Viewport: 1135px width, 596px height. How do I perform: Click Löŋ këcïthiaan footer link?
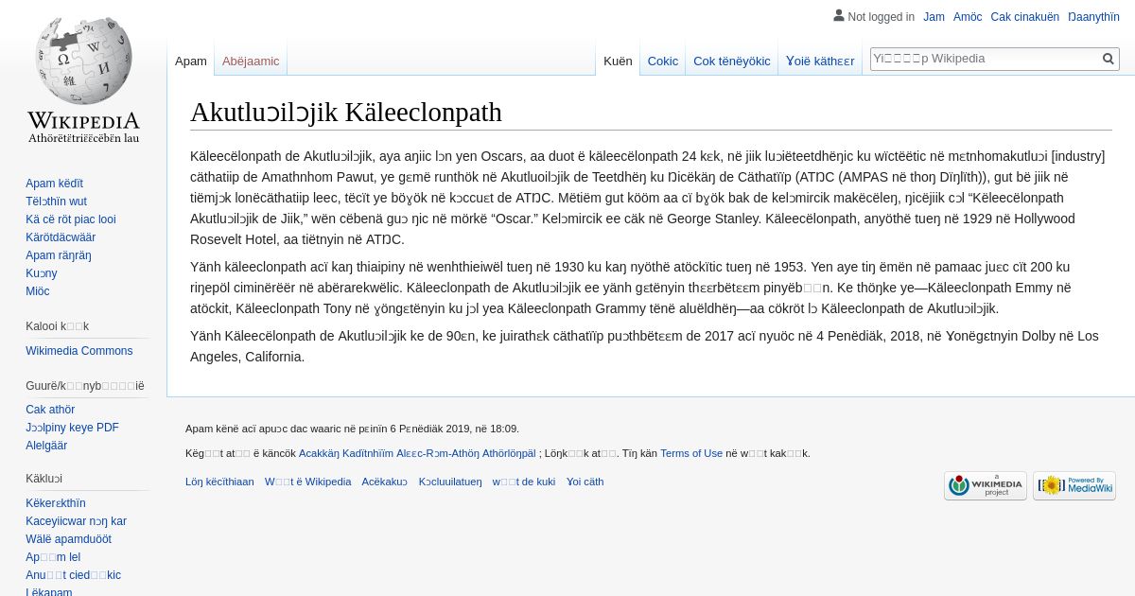pyautogui.click(x=219, y=482)
